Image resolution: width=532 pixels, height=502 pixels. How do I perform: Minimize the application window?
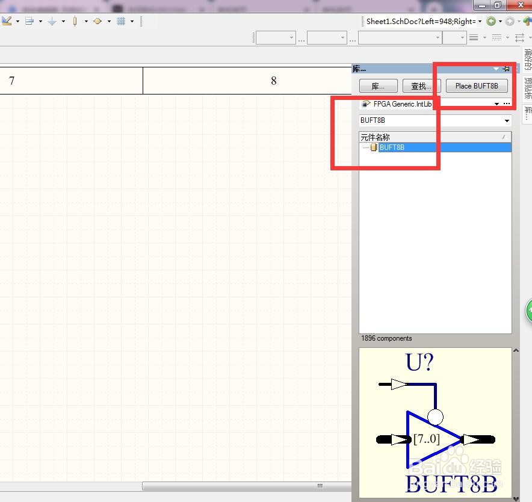click(x=482, y=5)
